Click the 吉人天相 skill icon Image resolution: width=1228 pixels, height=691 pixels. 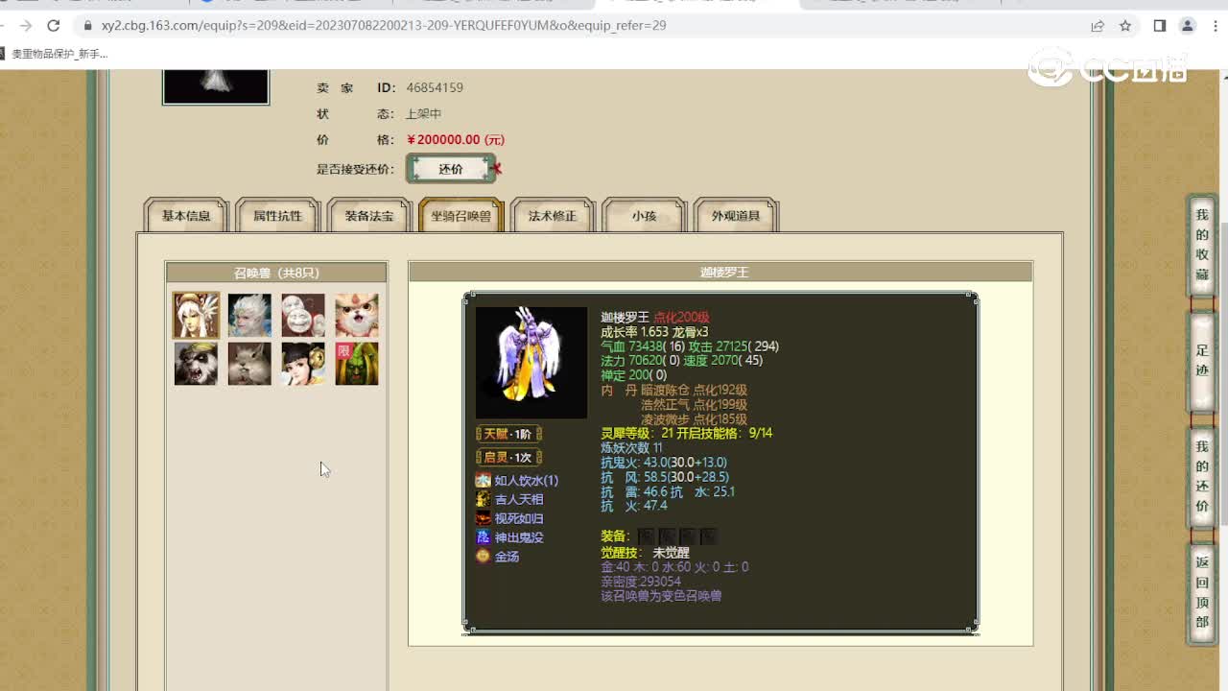tap(483, 499)
